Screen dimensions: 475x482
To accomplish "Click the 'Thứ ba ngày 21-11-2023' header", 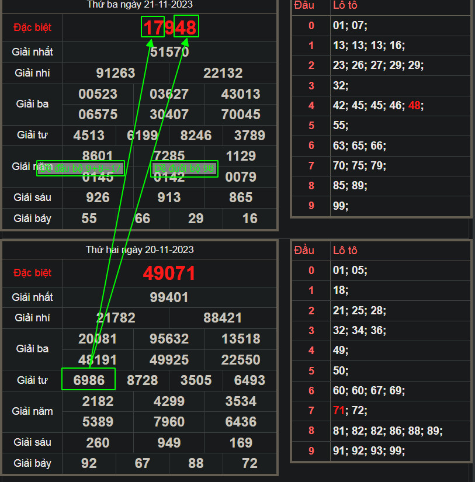I will coord(140,5).
